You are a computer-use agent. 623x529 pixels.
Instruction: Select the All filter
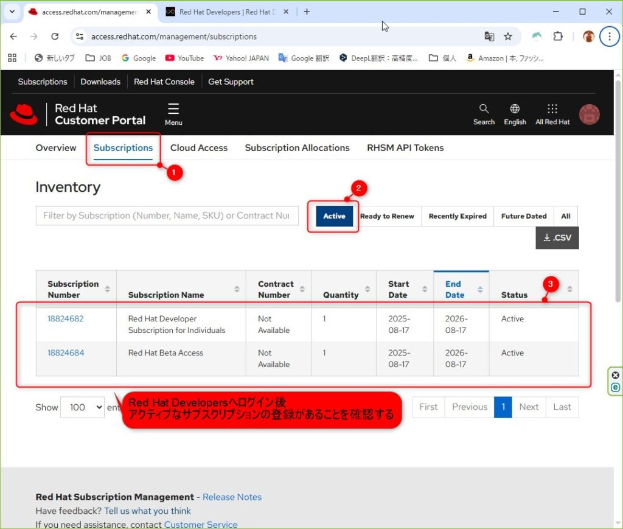(566, 216)
